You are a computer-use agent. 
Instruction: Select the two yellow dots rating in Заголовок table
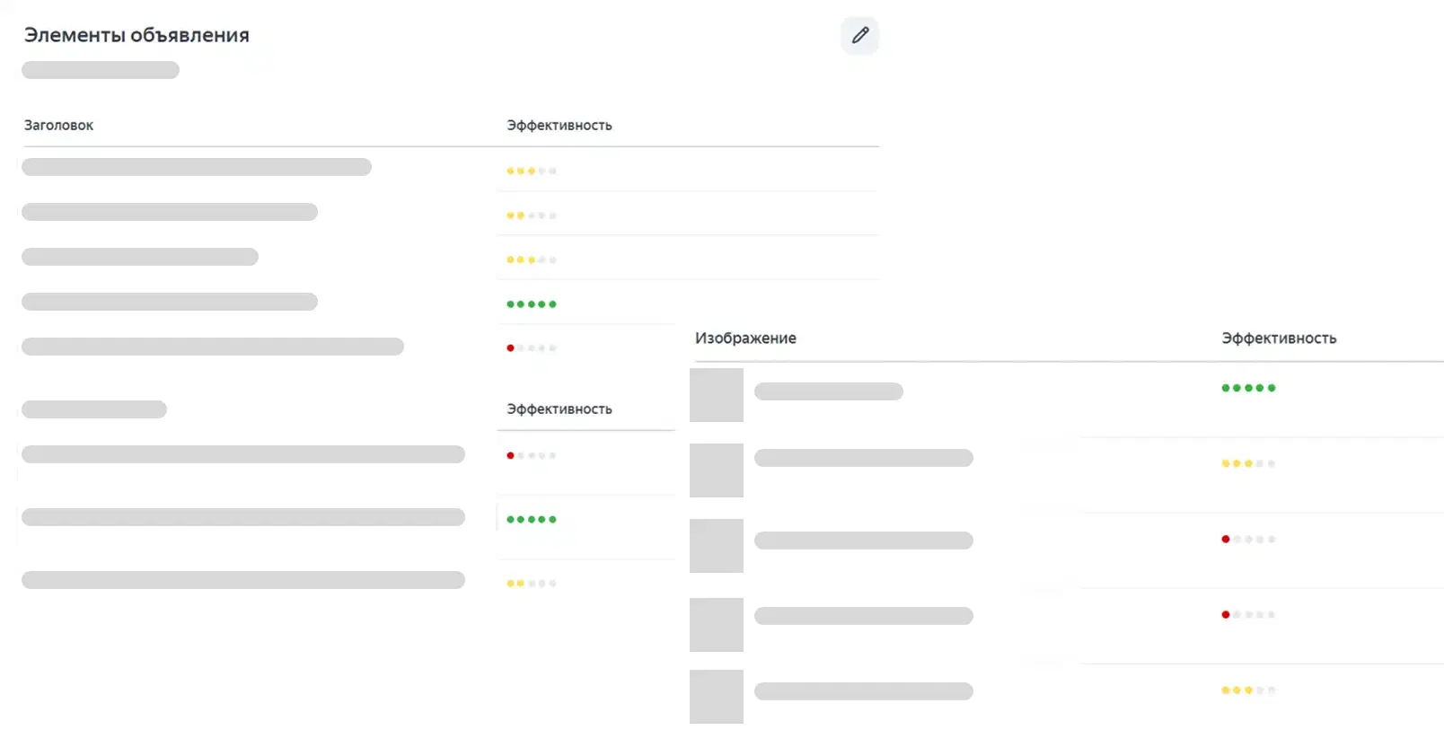pos(532,215)
